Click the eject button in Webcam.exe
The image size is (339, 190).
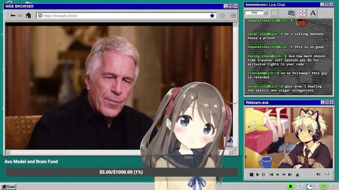pos(297,175)
